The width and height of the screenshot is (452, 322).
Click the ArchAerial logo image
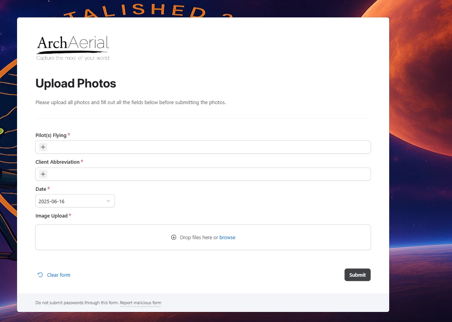click(73, 48)
